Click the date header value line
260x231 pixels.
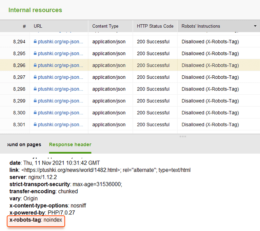tap(55, 163)
